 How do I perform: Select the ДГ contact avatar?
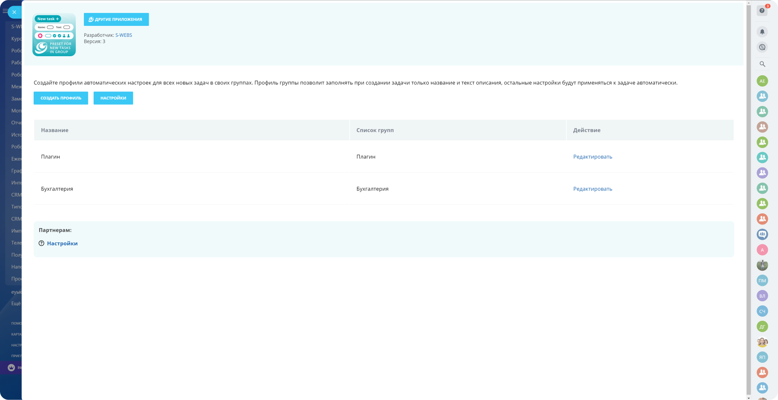pyautogui.click(x=762, y=326)
